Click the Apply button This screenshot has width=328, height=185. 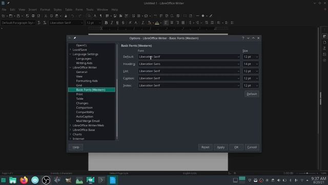[x=221, y=147]
